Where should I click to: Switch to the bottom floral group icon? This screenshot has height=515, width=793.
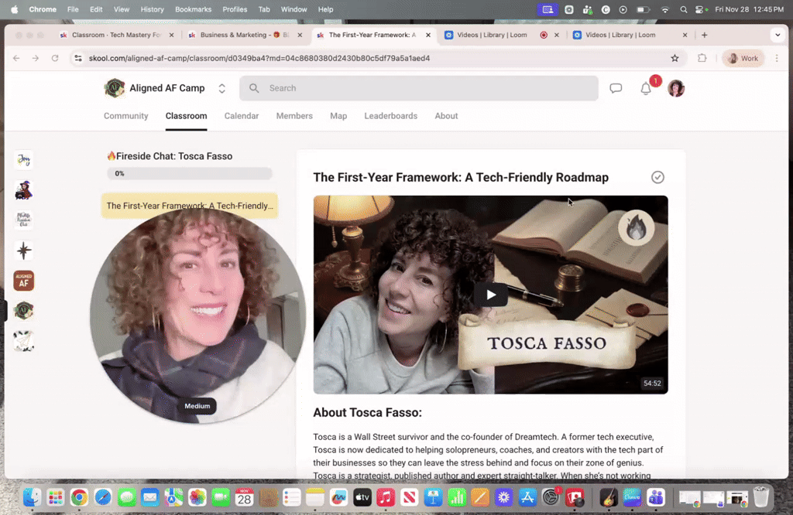click(x=24, y=341)
